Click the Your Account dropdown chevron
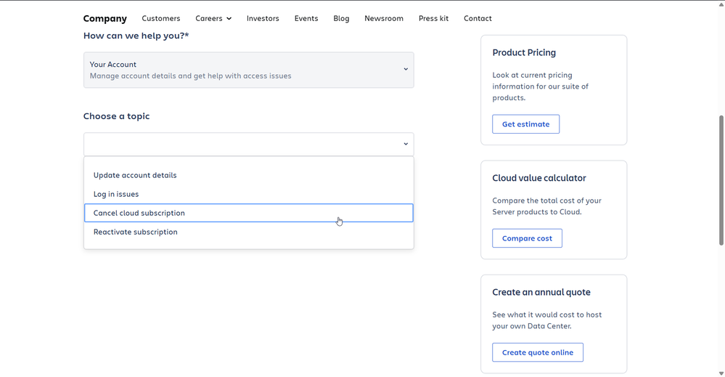 tap(406, 70)
